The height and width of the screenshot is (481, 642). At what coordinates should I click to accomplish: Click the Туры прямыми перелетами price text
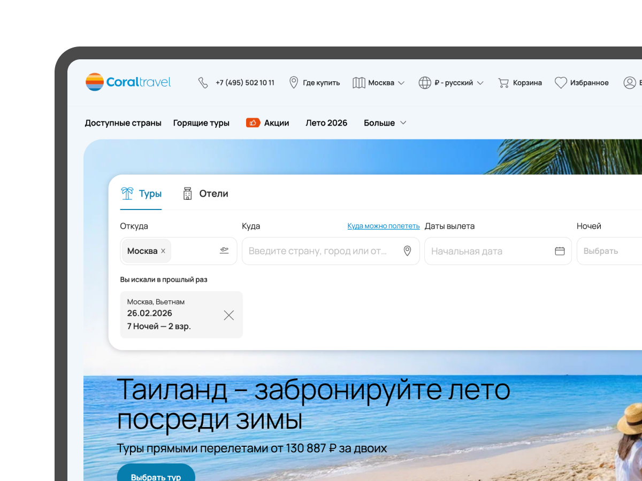pos(252,448)
